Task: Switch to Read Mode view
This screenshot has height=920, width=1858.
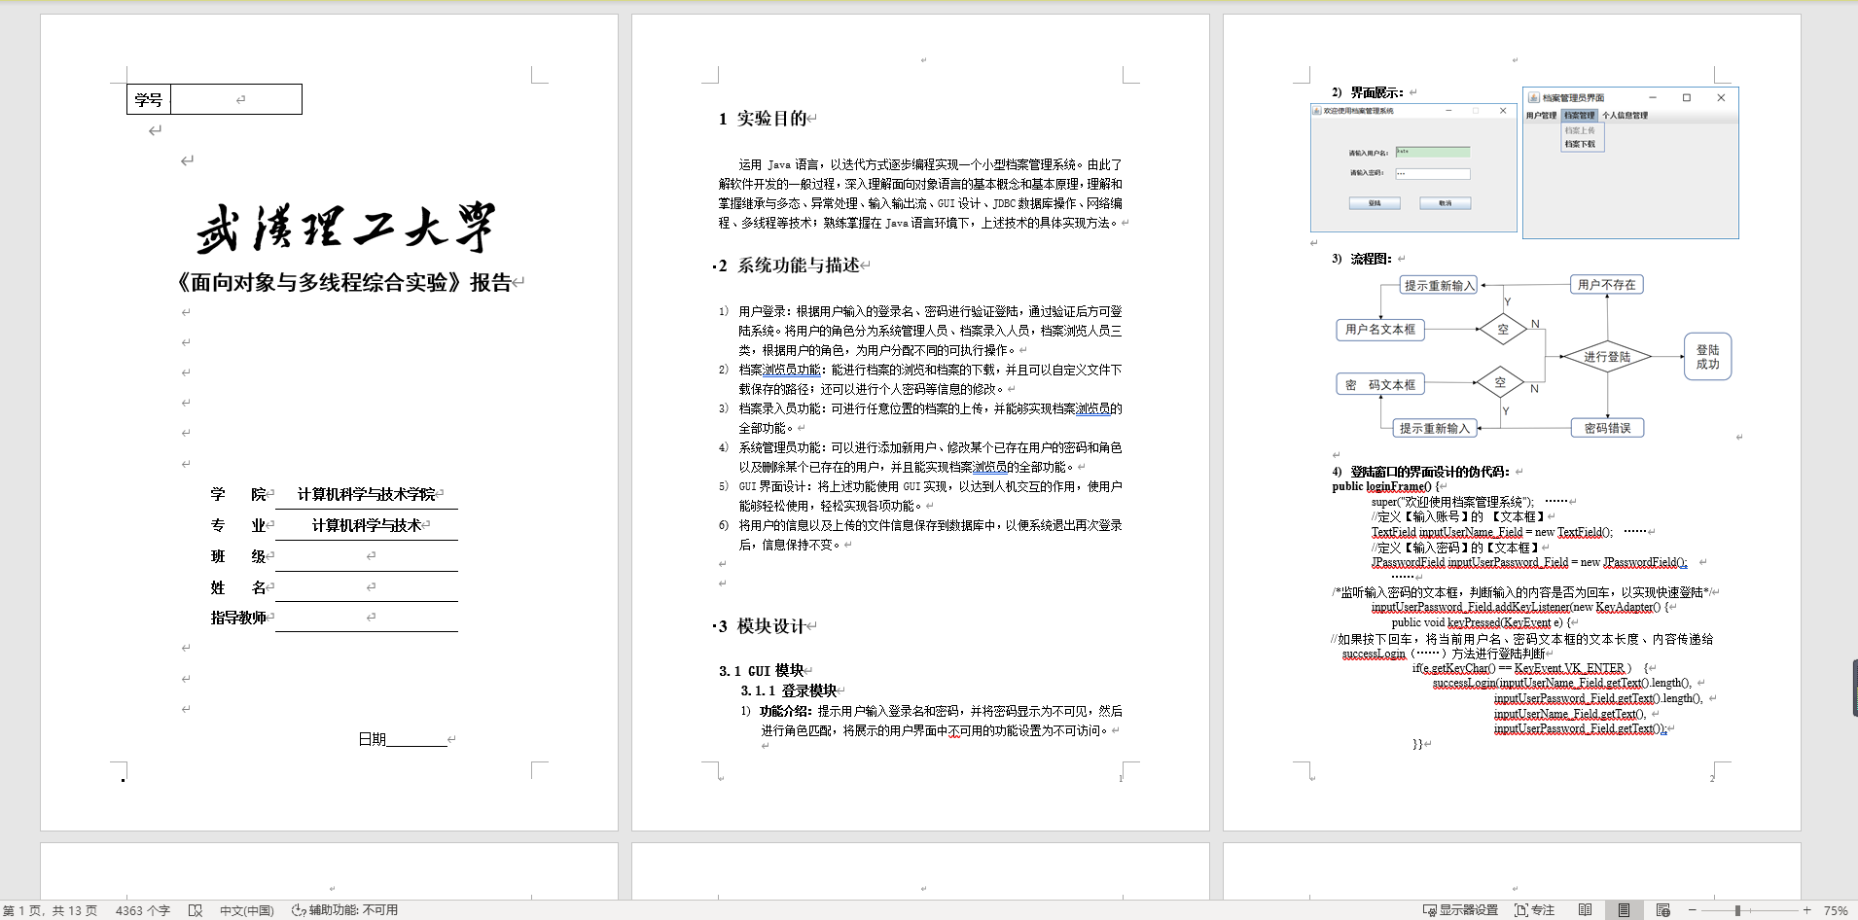Action: point(1586,910)
